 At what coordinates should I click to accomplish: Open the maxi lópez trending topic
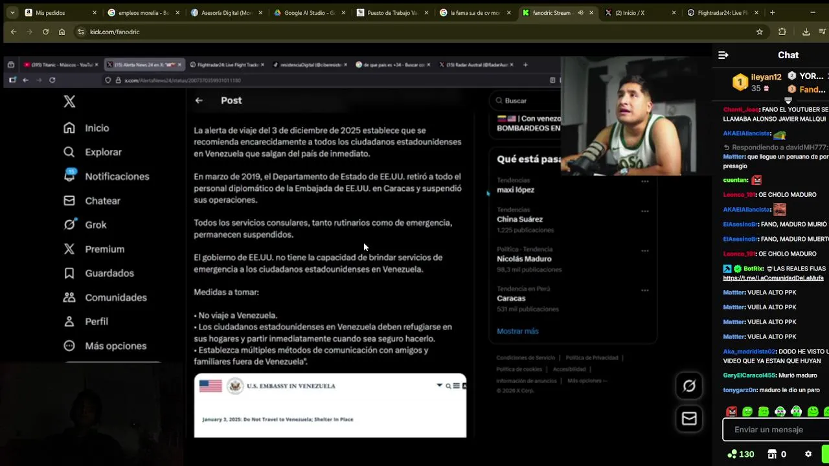click(x=516, y=190)
